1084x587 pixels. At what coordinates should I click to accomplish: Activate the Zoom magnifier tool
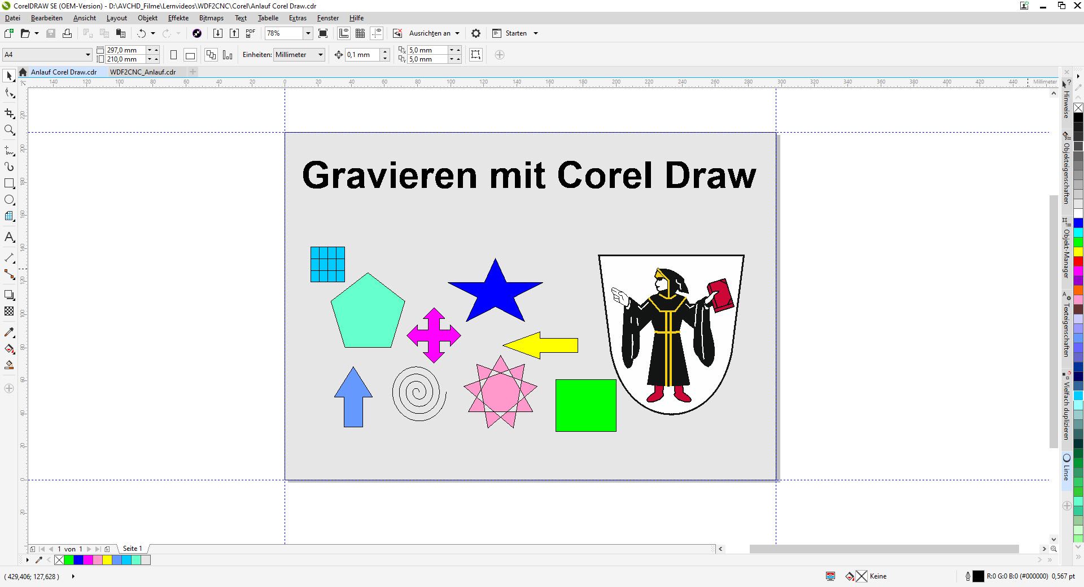pyautogui.click(x=9, y=130)
